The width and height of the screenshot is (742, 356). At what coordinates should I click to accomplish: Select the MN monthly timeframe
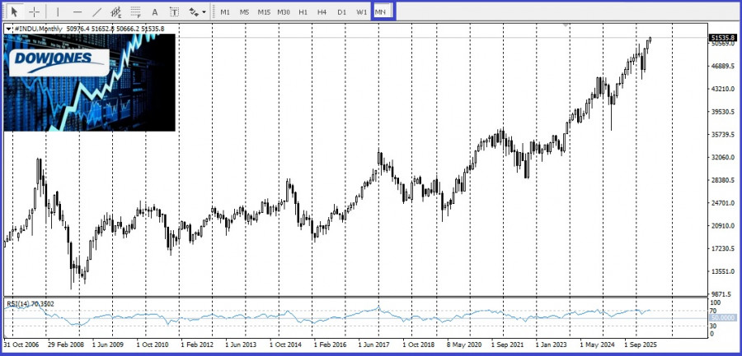click(380, 12)
